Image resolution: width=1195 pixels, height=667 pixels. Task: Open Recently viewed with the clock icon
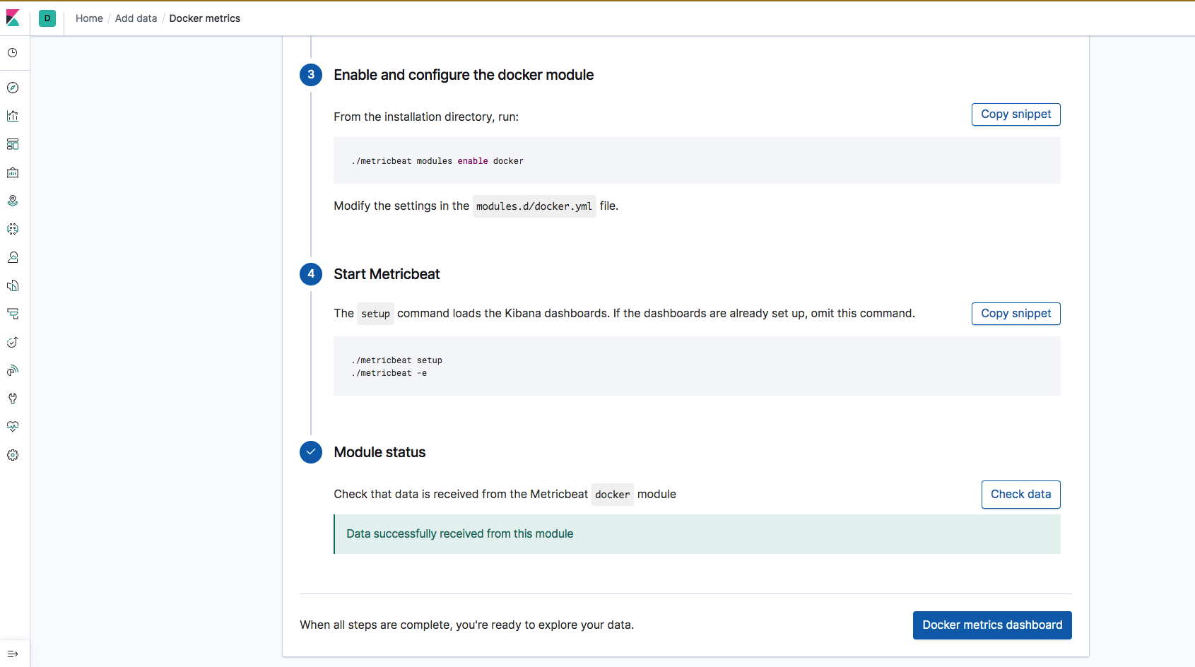(13, 52)
